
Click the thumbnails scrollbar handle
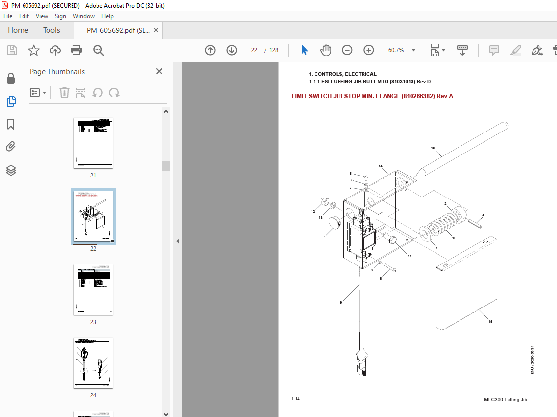(x=166, y=166)
